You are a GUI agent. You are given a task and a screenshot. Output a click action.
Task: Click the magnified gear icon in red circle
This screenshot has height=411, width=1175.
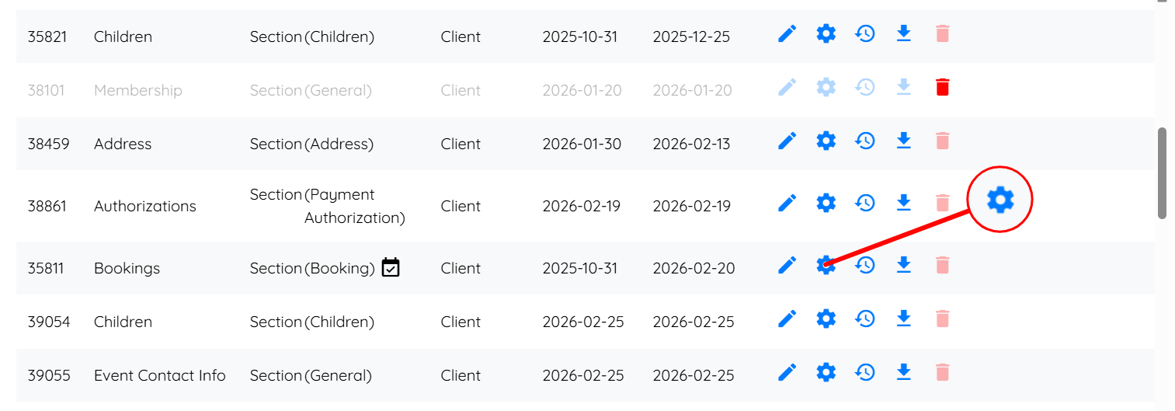tap(1000, 200)
